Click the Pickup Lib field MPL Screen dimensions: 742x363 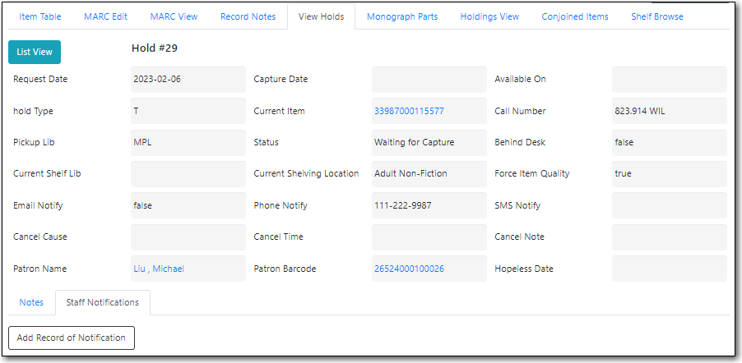188,143
